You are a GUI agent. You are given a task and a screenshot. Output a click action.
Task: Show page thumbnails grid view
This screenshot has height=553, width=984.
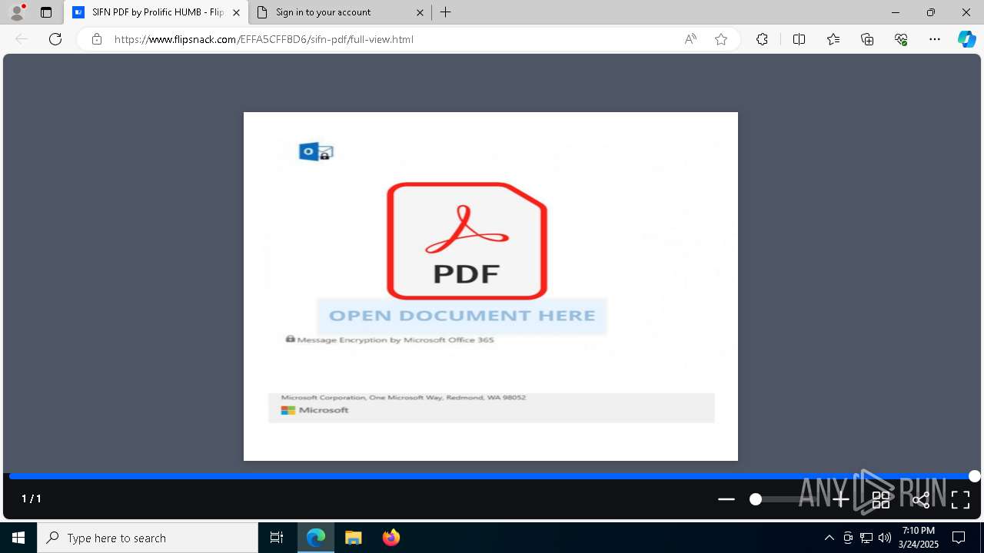pos(881,500)
